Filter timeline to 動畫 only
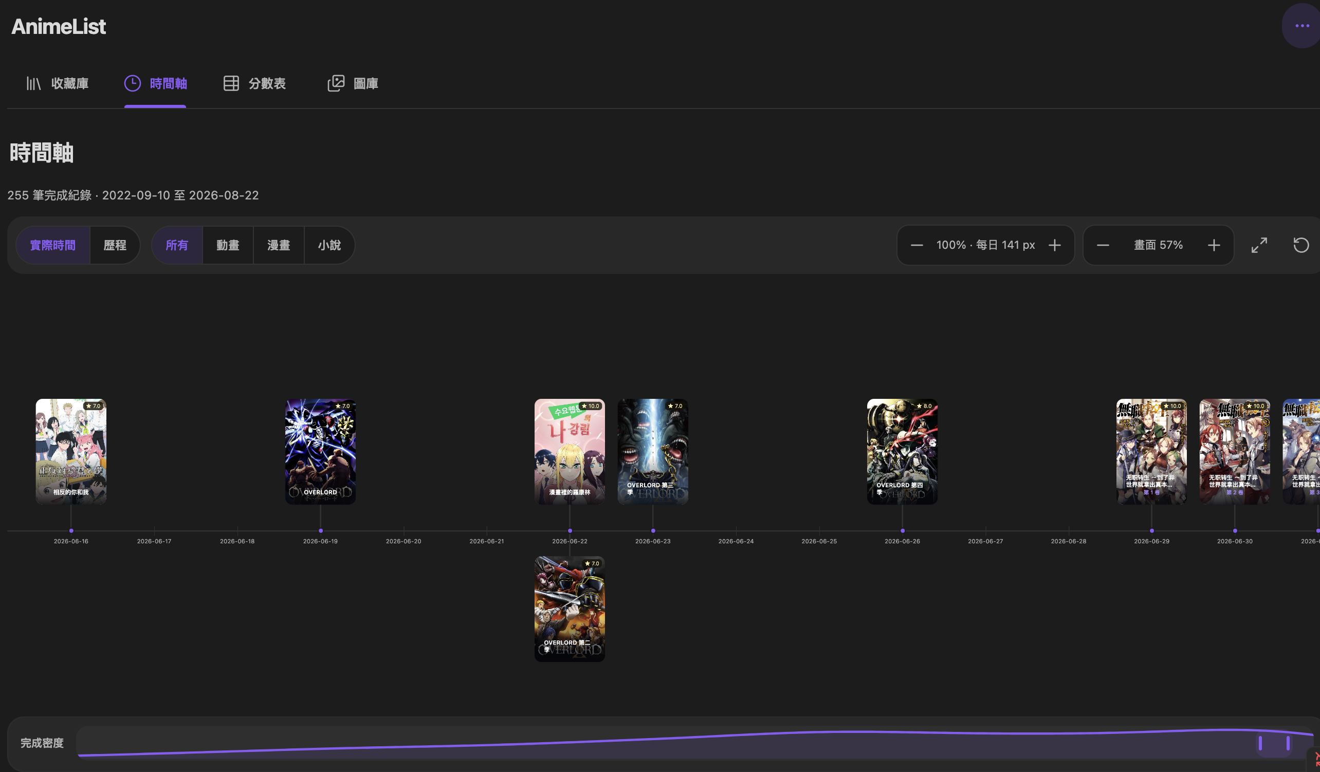 228,245
